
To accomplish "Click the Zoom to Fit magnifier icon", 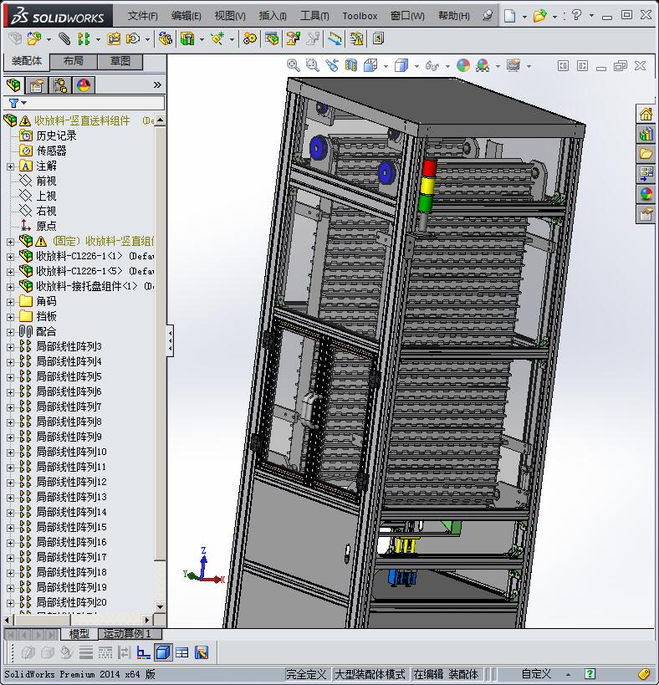I will 293,65.
